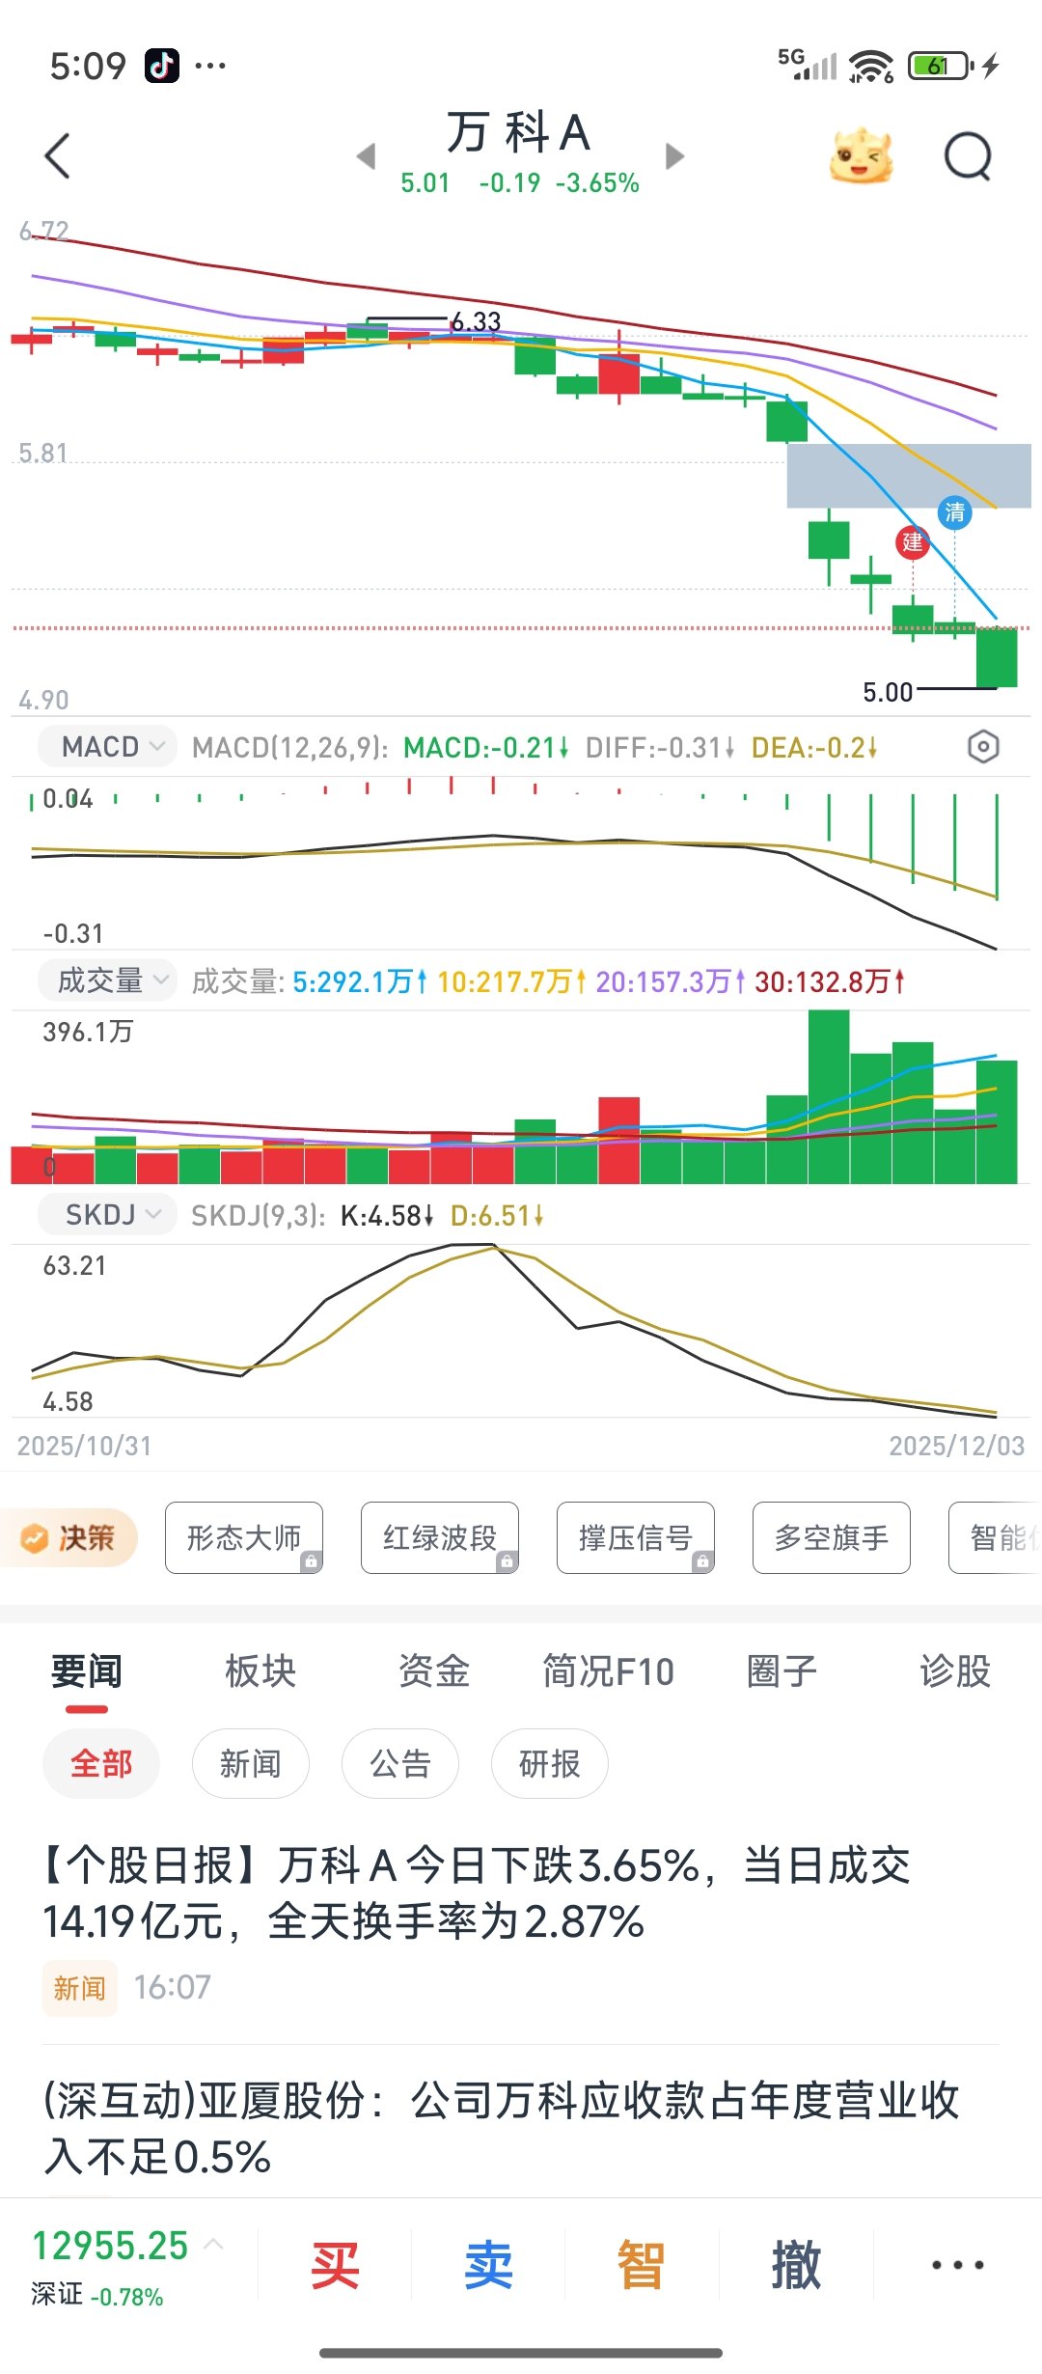Tap the 10:217.7万 volume average
The width and height of the screenshot is (1042, 2374).
[x=512, y=981]
